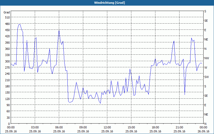This screenshot has height=134, width=214.
Task: Click the 21:00 time axis label
Action: tap(179, 128)
